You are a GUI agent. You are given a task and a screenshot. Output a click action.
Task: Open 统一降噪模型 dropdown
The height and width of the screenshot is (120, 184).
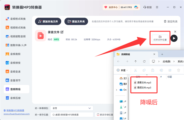[72, 108]
